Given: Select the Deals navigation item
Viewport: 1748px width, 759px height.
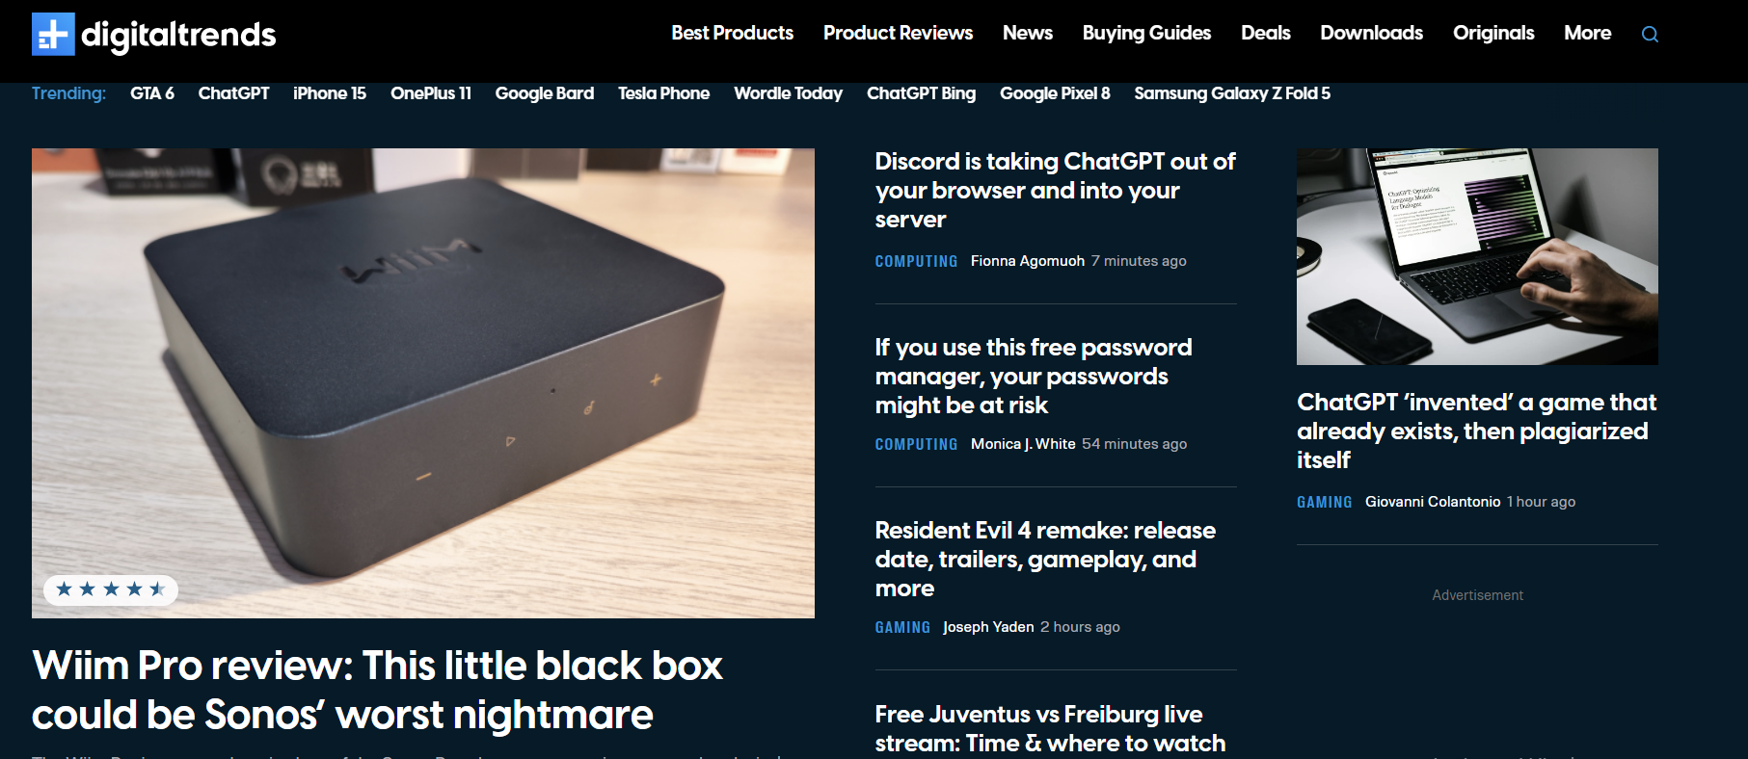Looking at the screenshot, I should (x=1265, y=33).
